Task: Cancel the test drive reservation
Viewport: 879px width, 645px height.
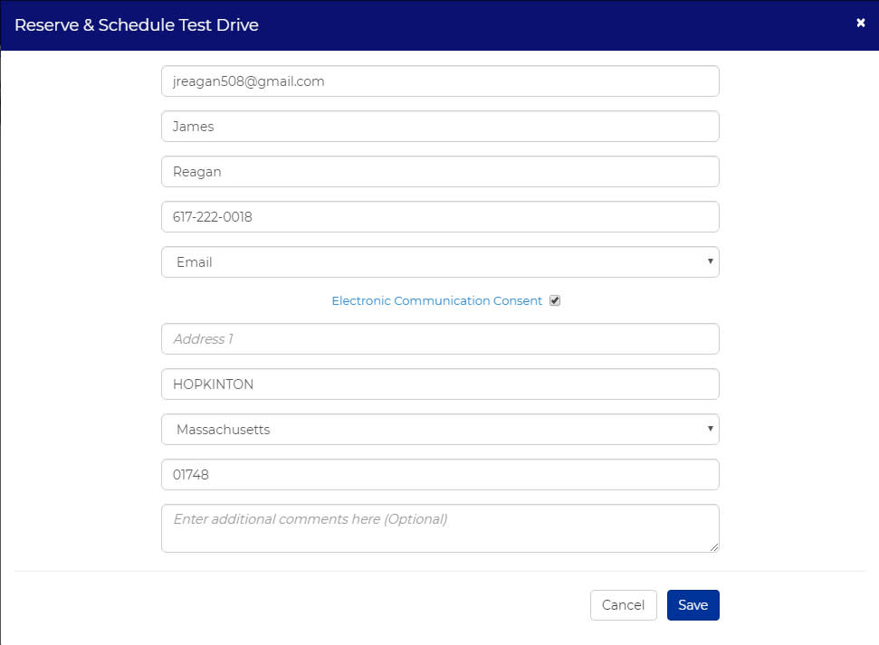Action: pos(624,605)
